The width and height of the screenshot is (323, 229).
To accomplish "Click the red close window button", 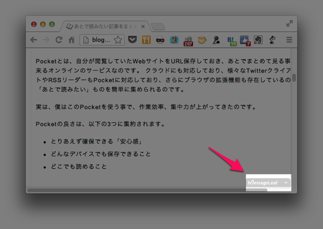I will point(34,25).
